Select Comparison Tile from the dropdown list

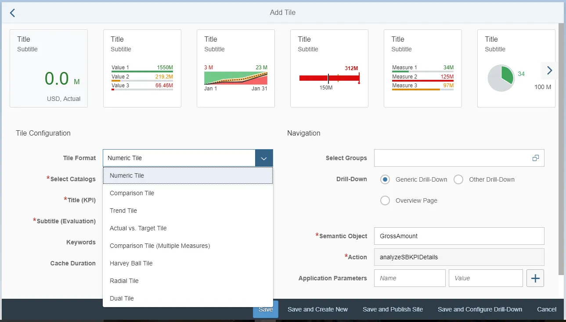point(132,193)
